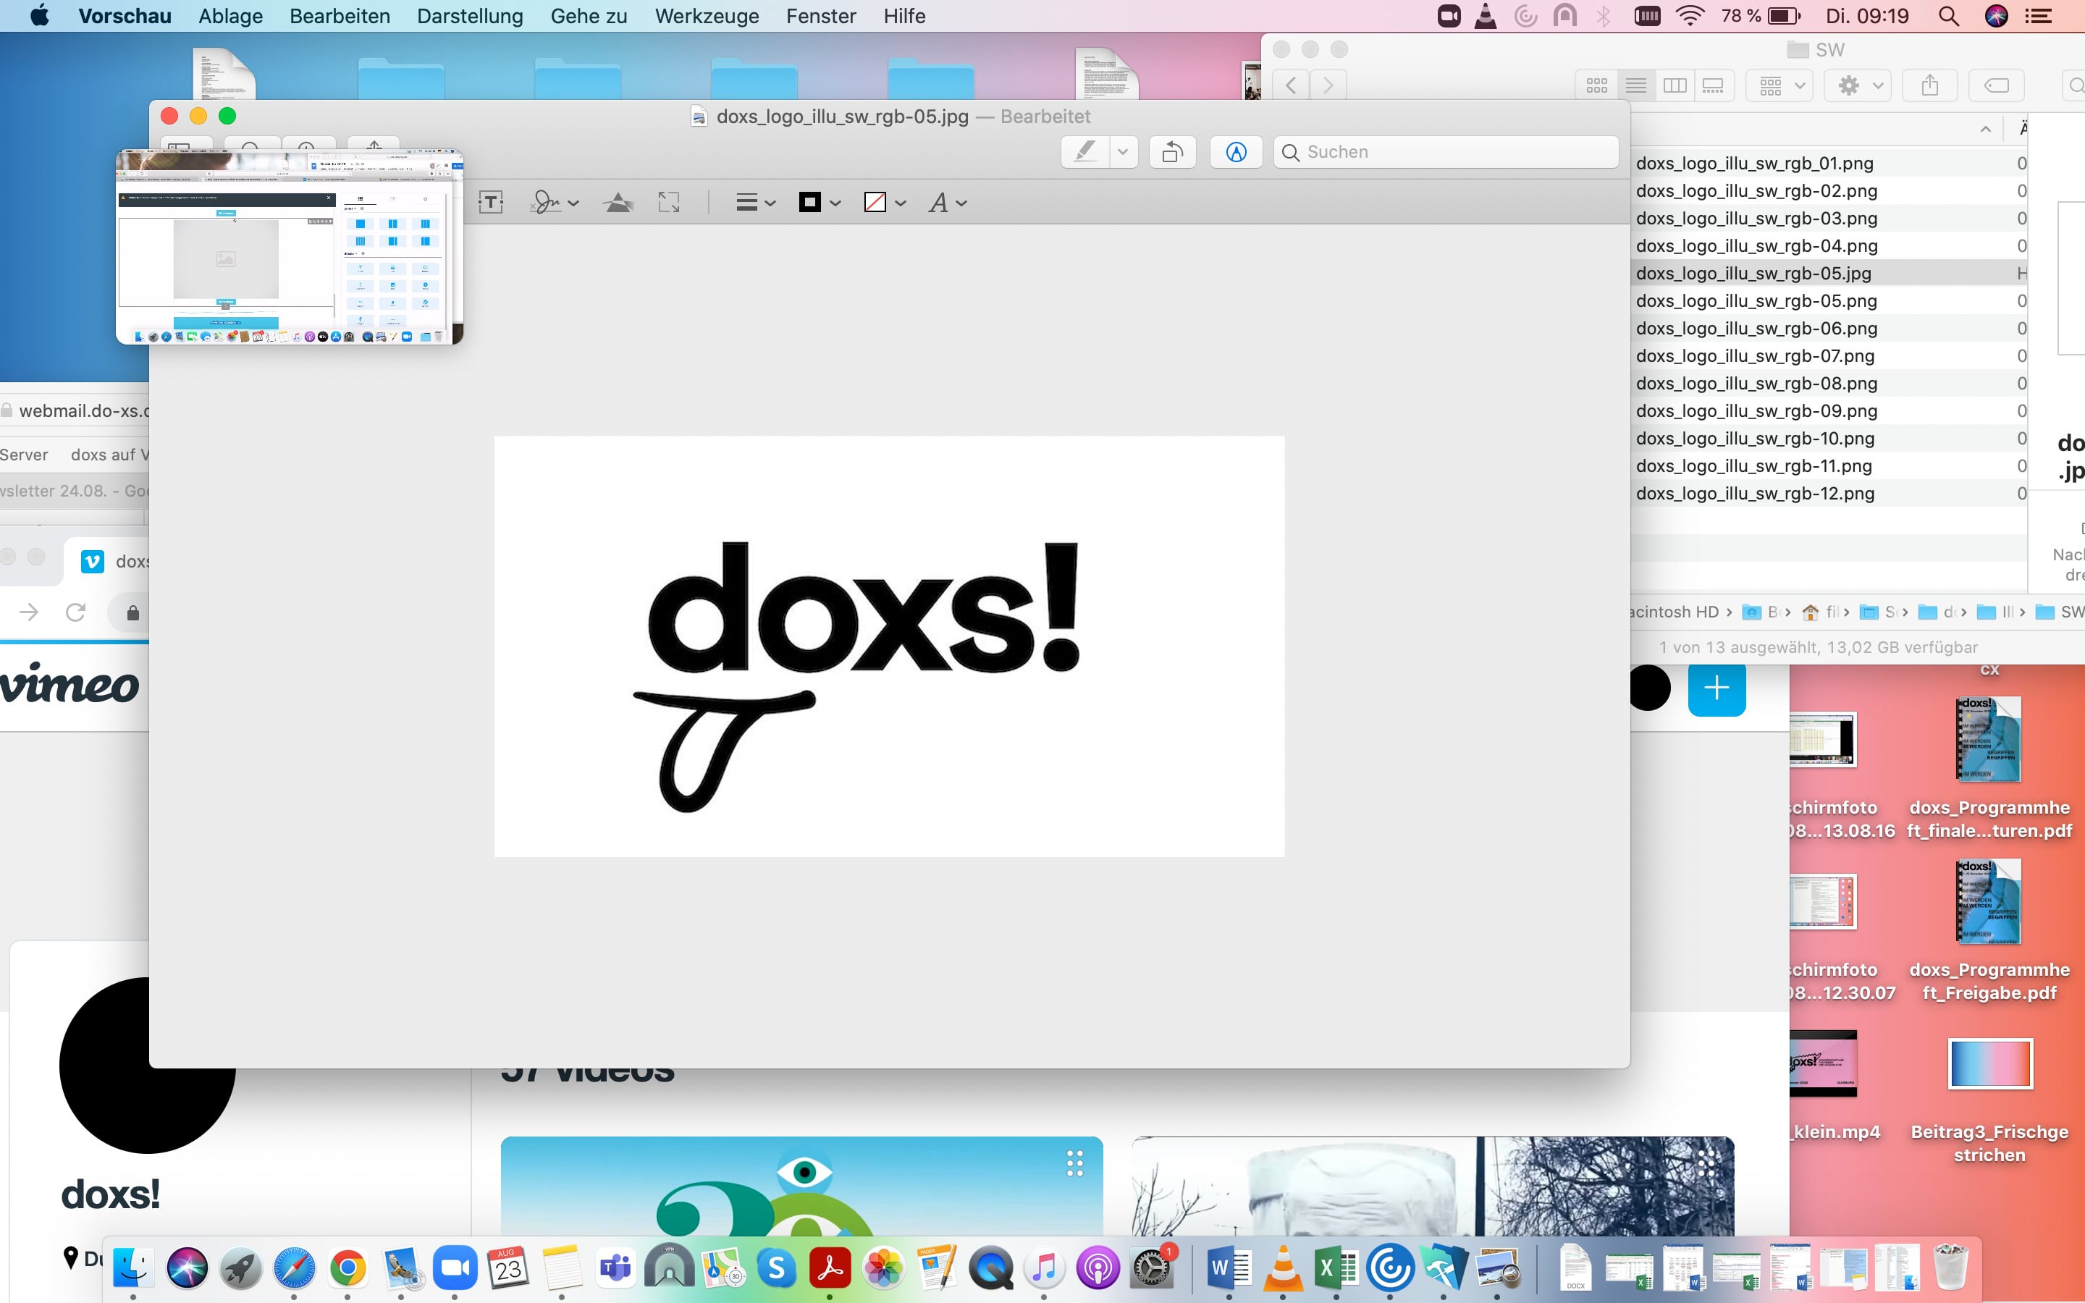2085x1303 pixels.
Task: Click Macintosh HD in Finder path bar
Action: pyautogui.click(x=1675, y=612)
